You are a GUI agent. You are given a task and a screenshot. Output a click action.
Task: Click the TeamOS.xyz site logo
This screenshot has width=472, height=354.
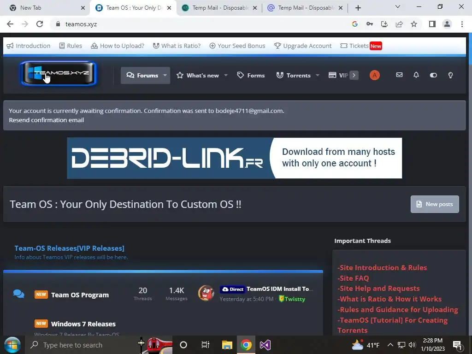coord(59,73)
